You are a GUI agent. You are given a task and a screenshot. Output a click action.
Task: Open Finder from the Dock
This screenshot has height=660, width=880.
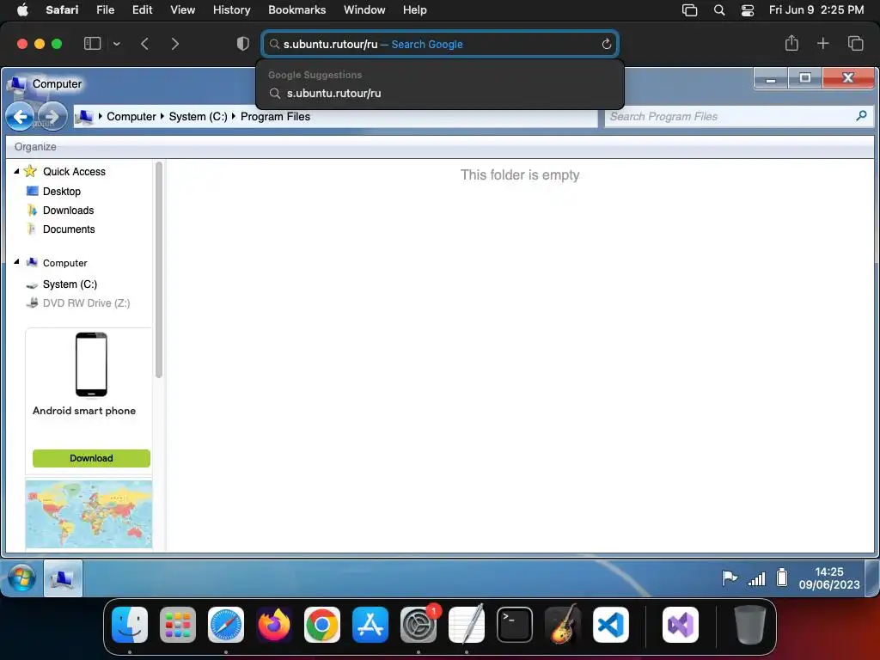[x=130, y=625]
